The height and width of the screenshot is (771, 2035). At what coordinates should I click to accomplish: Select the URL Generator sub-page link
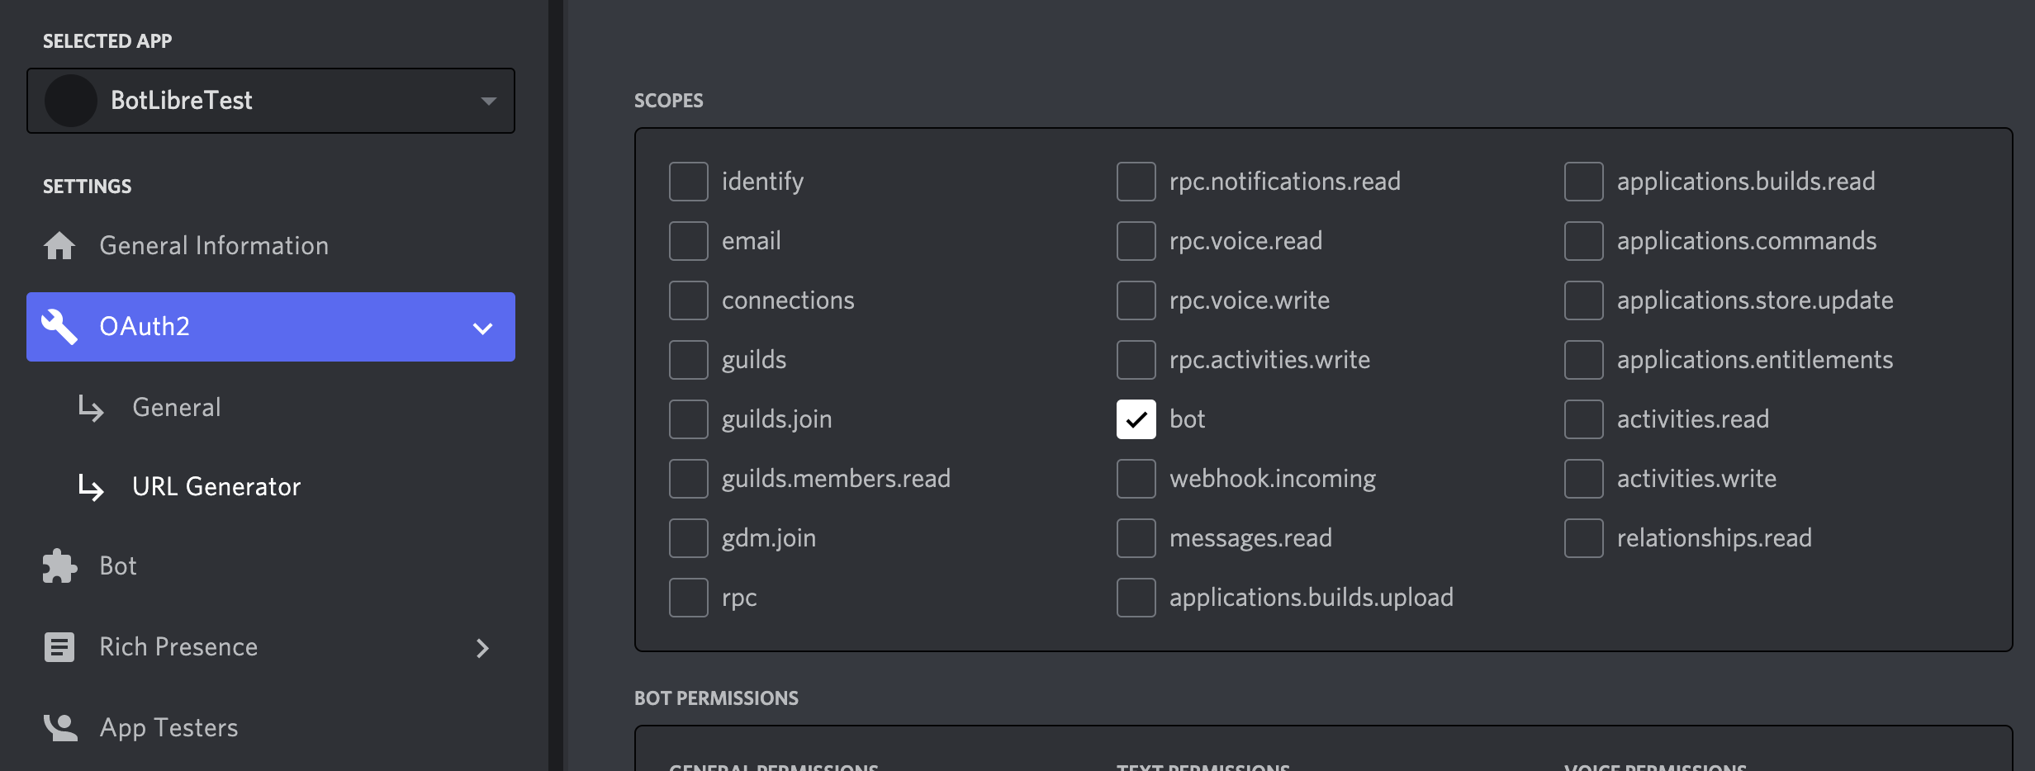click(x=216, y=486)
